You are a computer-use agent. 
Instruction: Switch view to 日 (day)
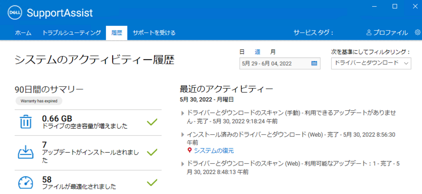(x=242, y=52)
